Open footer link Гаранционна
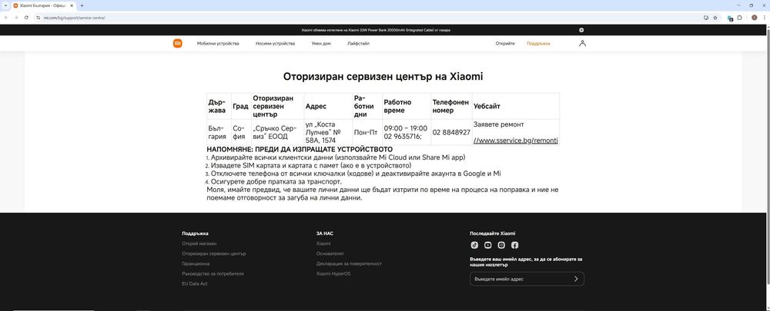This screenshot has width=770, height=311. tap(196, 263)
